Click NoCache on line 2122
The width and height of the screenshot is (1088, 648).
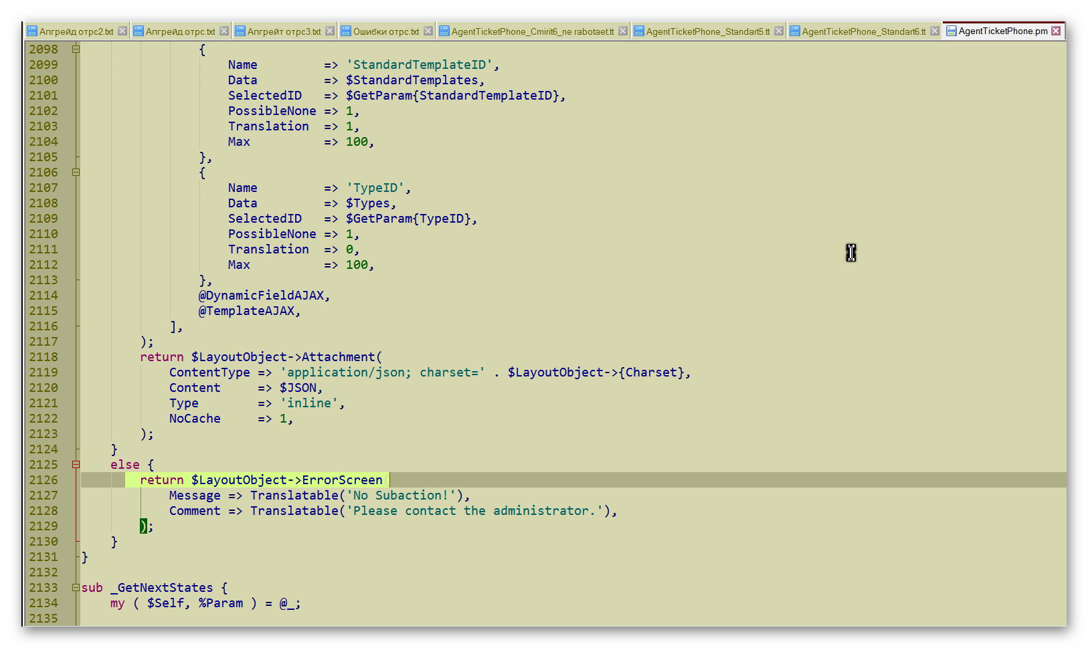195,418
